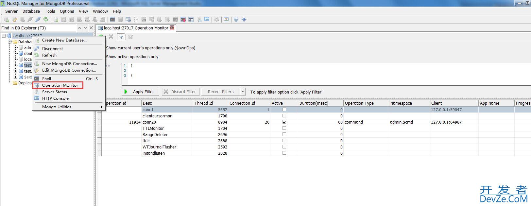The image size is (531, 206).
Task: Toggle Active checkbox for ftdc row
Action: pos(284,141)
